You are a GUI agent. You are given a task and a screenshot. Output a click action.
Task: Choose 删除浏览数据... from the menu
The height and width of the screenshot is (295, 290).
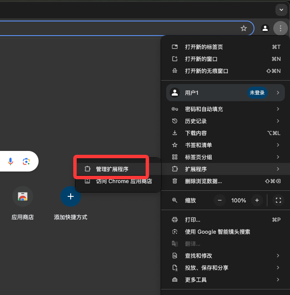[x=226, y=181]
